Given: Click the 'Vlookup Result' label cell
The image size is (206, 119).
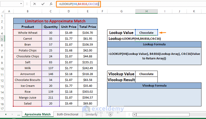Looking at the screenshot, I should [x=121, y=80].
